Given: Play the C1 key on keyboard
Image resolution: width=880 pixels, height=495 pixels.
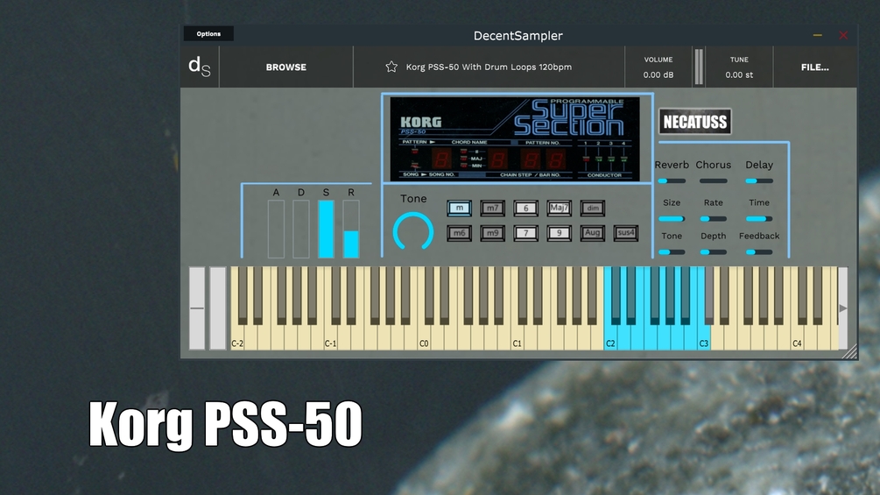Looking at the screenshot, I should tap(517, 336).
